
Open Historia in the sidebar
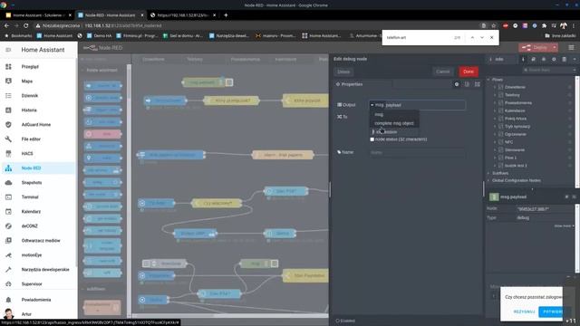point(38,110)
